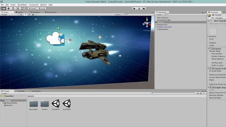226x127 pixels.
Task: Open the Shaded draw mode dropdown
Action: click(10, 14)
